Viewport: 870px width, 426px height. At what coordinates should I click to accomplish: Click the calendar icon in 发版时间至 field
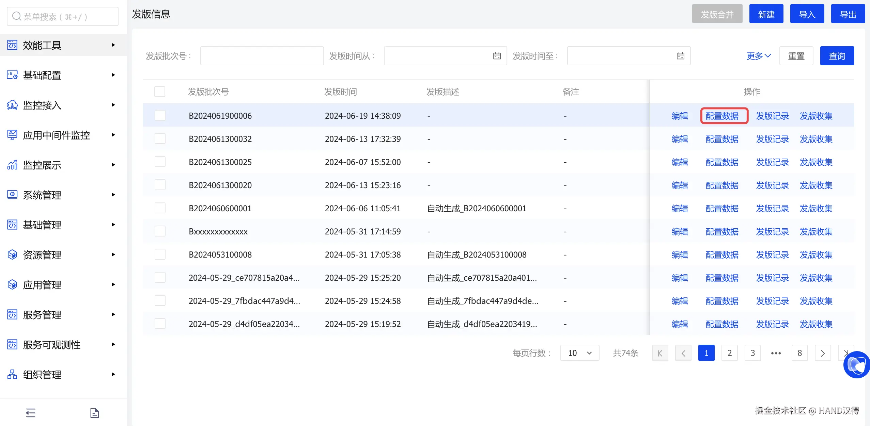pos(680,56)
